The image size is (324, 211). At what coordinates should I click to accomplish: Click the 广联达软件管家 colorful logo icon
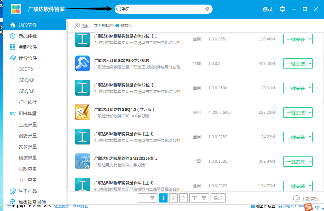click(16, 9)
